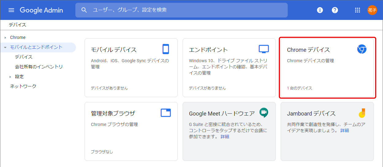Click 詳細 link in Jamboard card
Image resolution: width=383 pixels, height=167 pixels.
click(x=345, y=131)
